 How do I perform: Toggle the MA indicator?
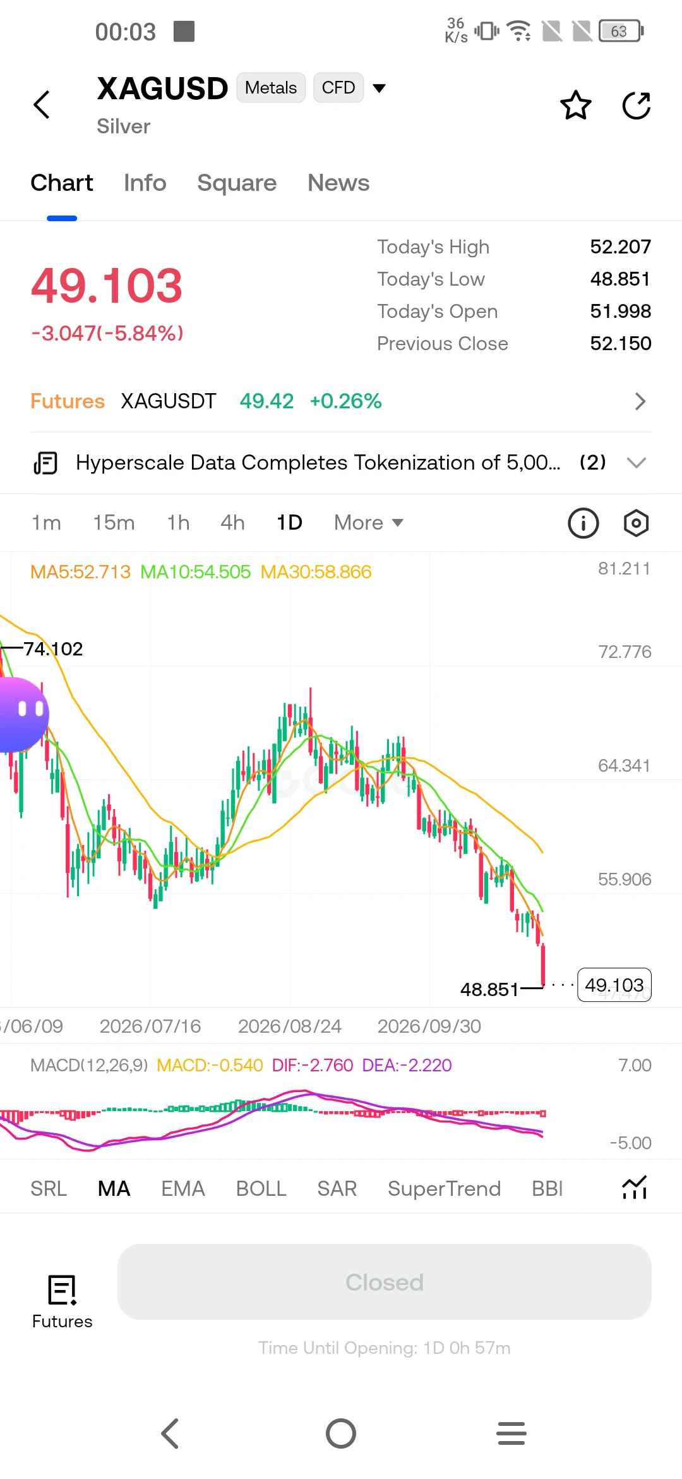pos(114,1189)
